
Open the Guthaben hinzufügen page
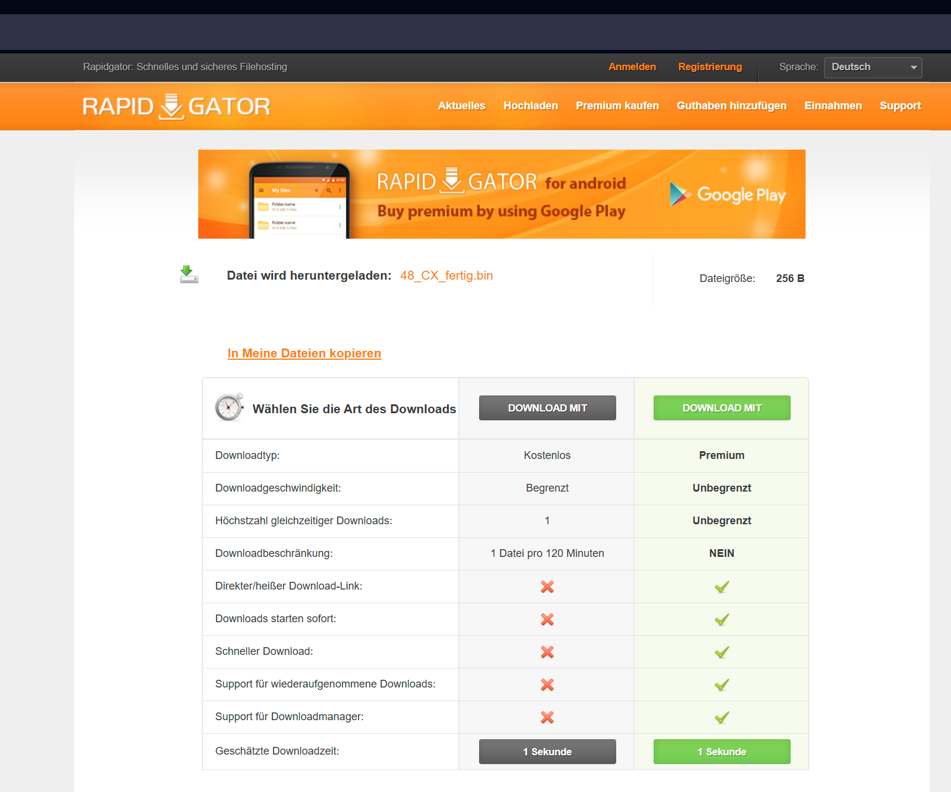pyautogui.click(x=731, y=106)
